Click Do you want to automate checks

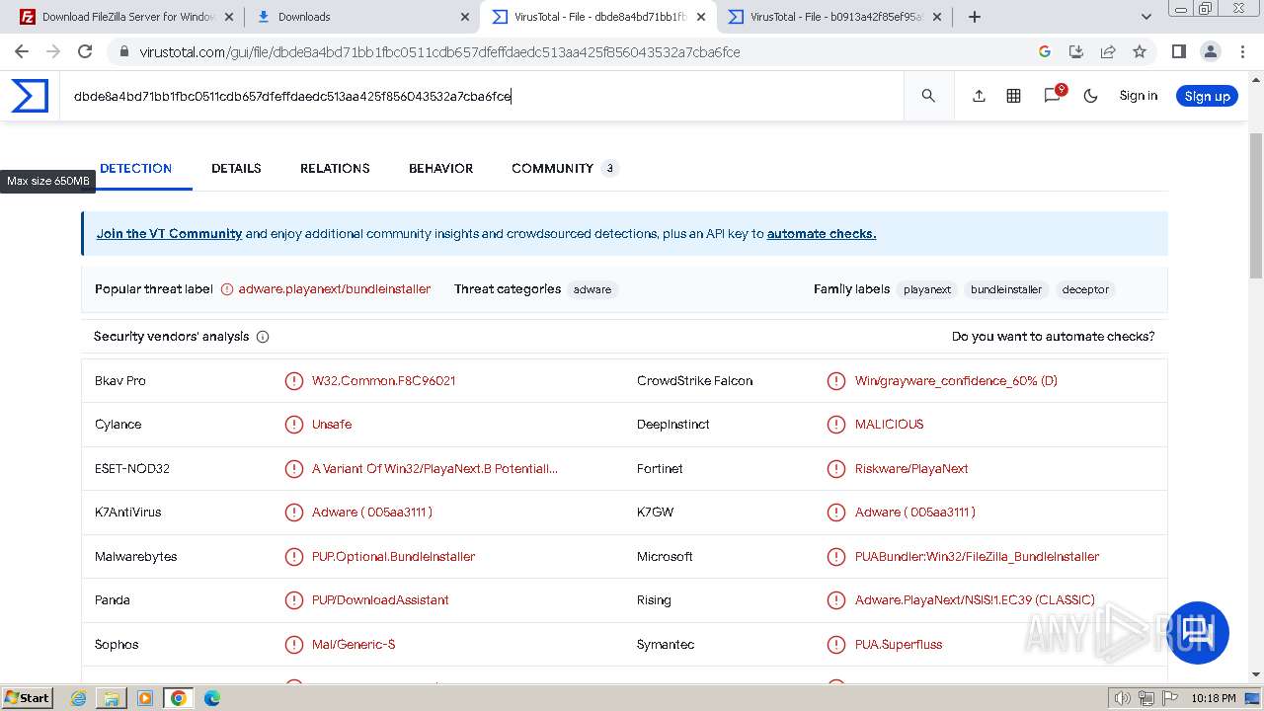1053,337
